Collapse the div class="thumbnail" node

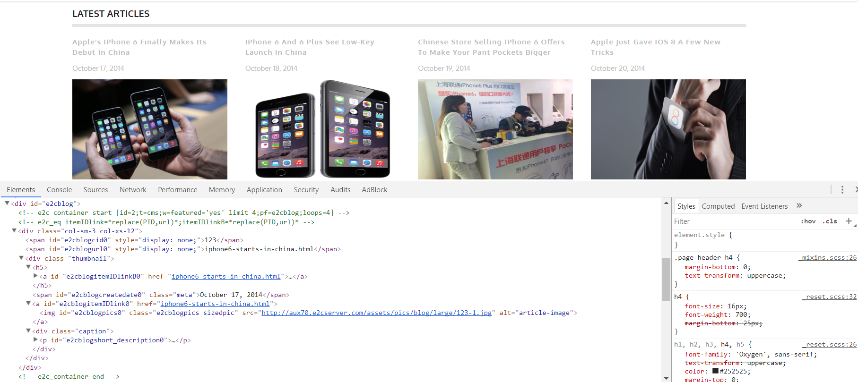[21, 258]
